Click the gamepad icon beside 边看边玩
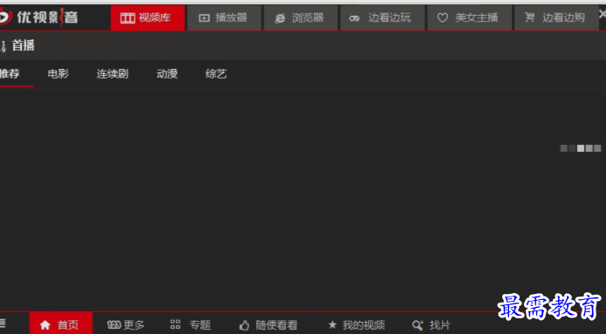606x334 pixels. point(354,18)
